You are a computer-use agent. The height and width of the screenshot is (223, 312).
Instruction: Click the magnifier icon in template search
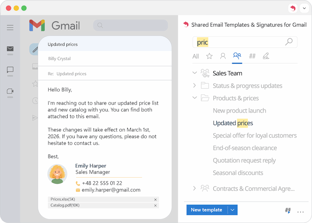click(289, 42)
